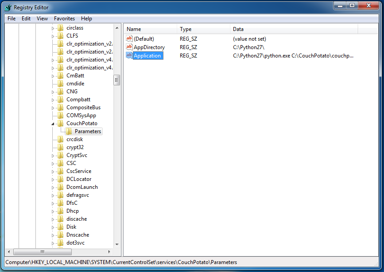Click the COMSysApp folder icon
This screenshot has height=272, width=384.
click(61, 115)
